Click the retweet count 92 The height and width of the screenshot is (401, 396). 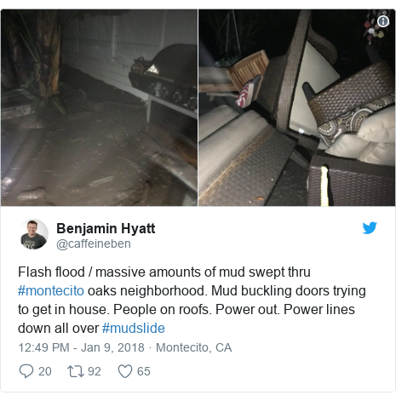tap(95, 371)
